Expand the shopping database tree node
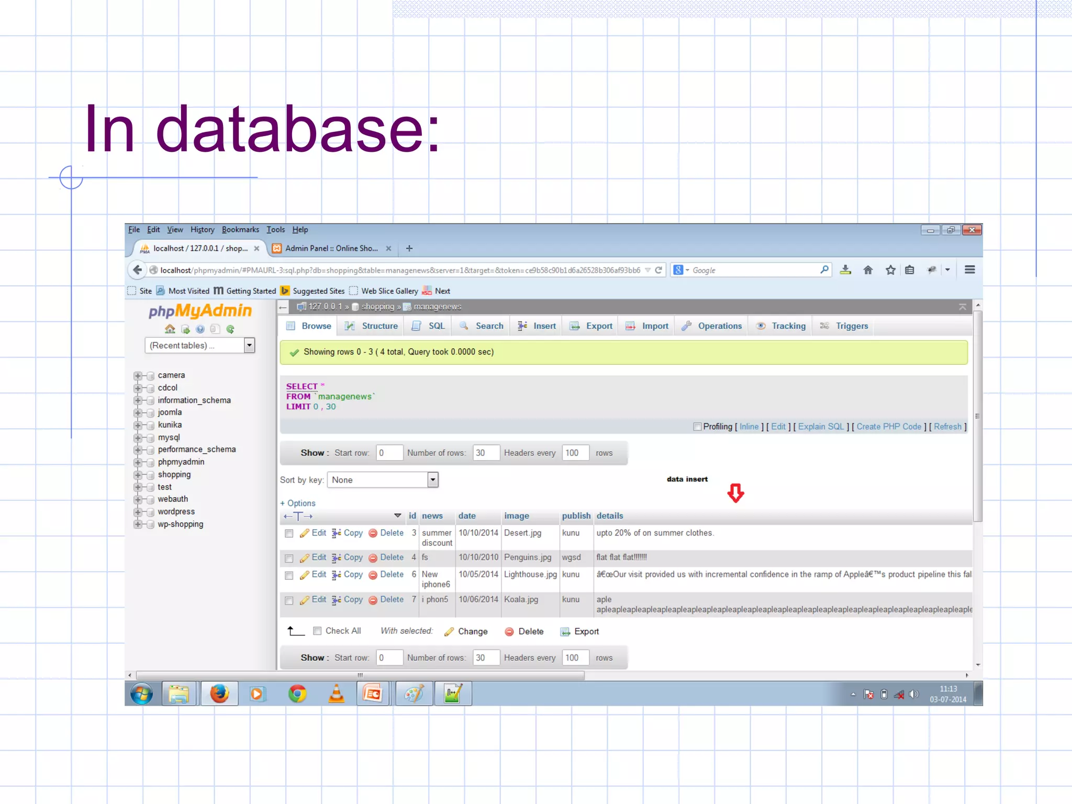The width and height of the screenshot is (1072, 804). tap(138, 475)
